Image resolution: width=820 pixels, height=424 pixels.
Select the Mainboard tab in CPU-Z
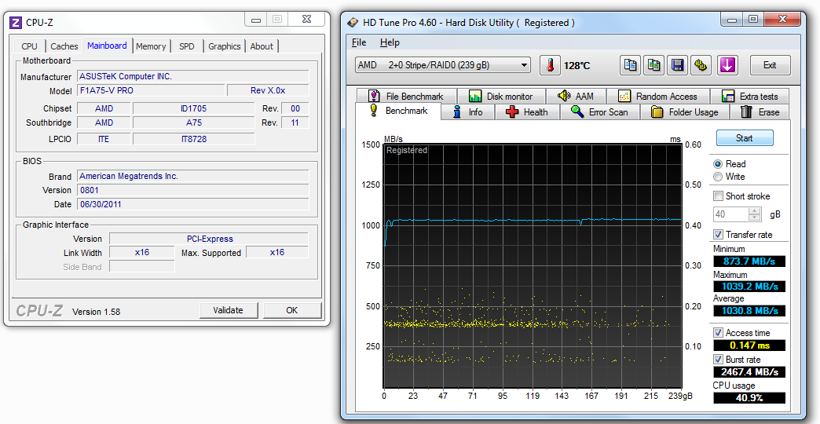[107, 46]
